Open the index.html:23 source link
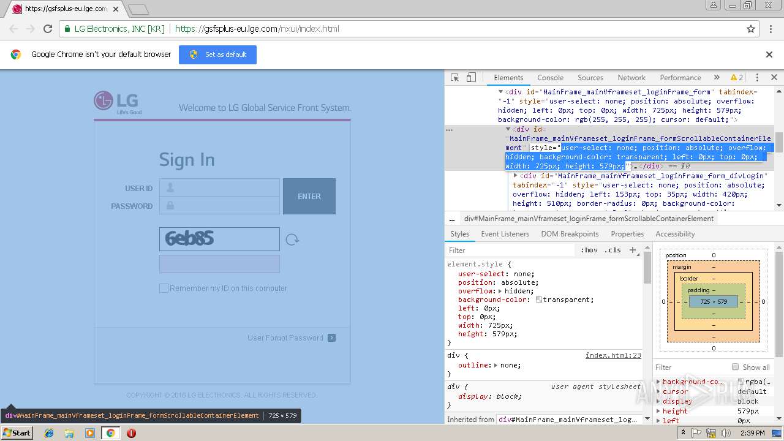Image resolution: width=784 pixels, height=441 pixels. 613,355
